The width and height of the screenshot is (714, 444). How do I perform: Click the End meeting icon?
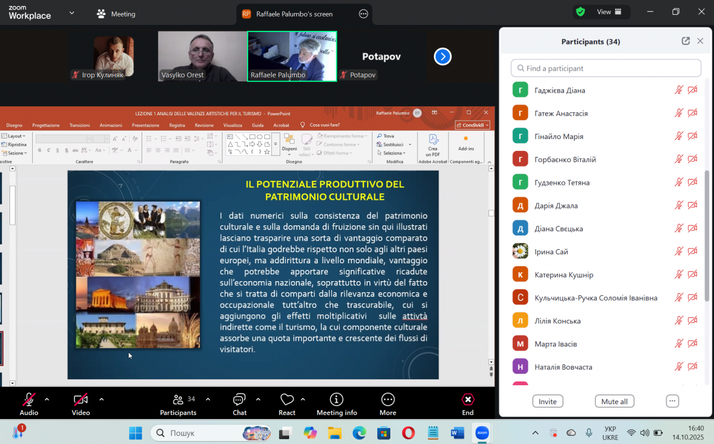(x=468, y=399)
